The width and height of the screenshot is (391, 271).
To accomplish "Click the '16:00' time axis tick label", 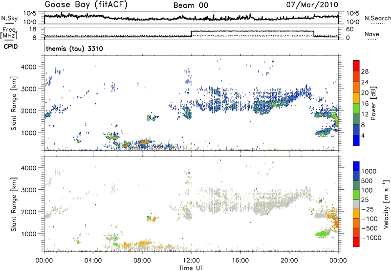I will [240, 261].
